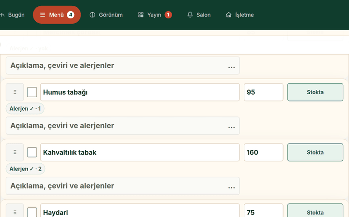349x217 pixels.
Task: Toggle Stokta status for Haydari
Action: [315, 210]
